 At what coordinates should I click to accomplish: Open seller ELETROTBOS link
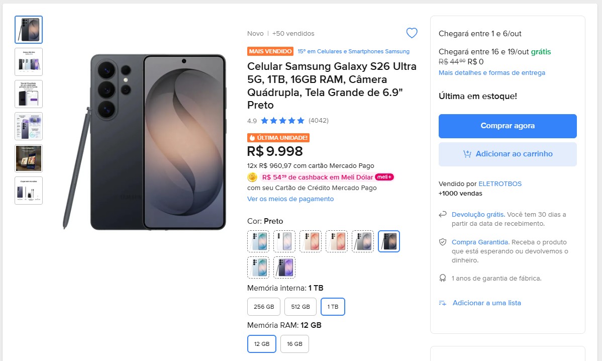500,184
